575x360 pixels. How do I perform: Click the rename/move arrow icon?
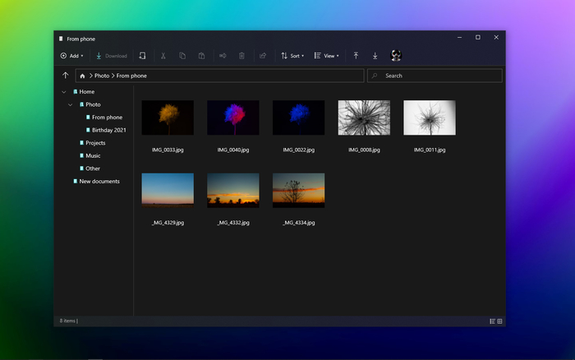(x=223, y=56)
